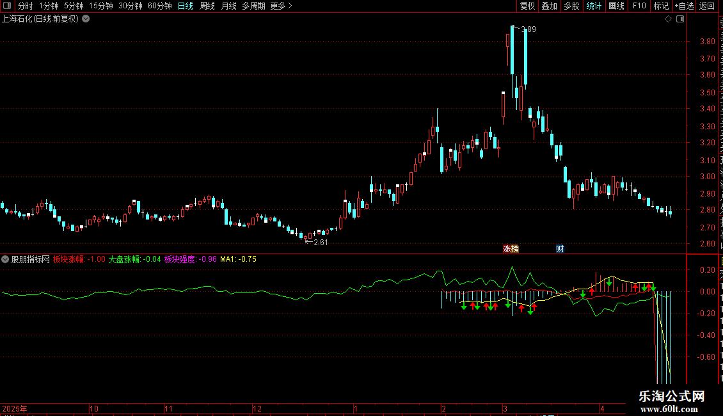Click the 叠加 overlay button
This screenshot has height=416, width=723.
coord(549,6)
